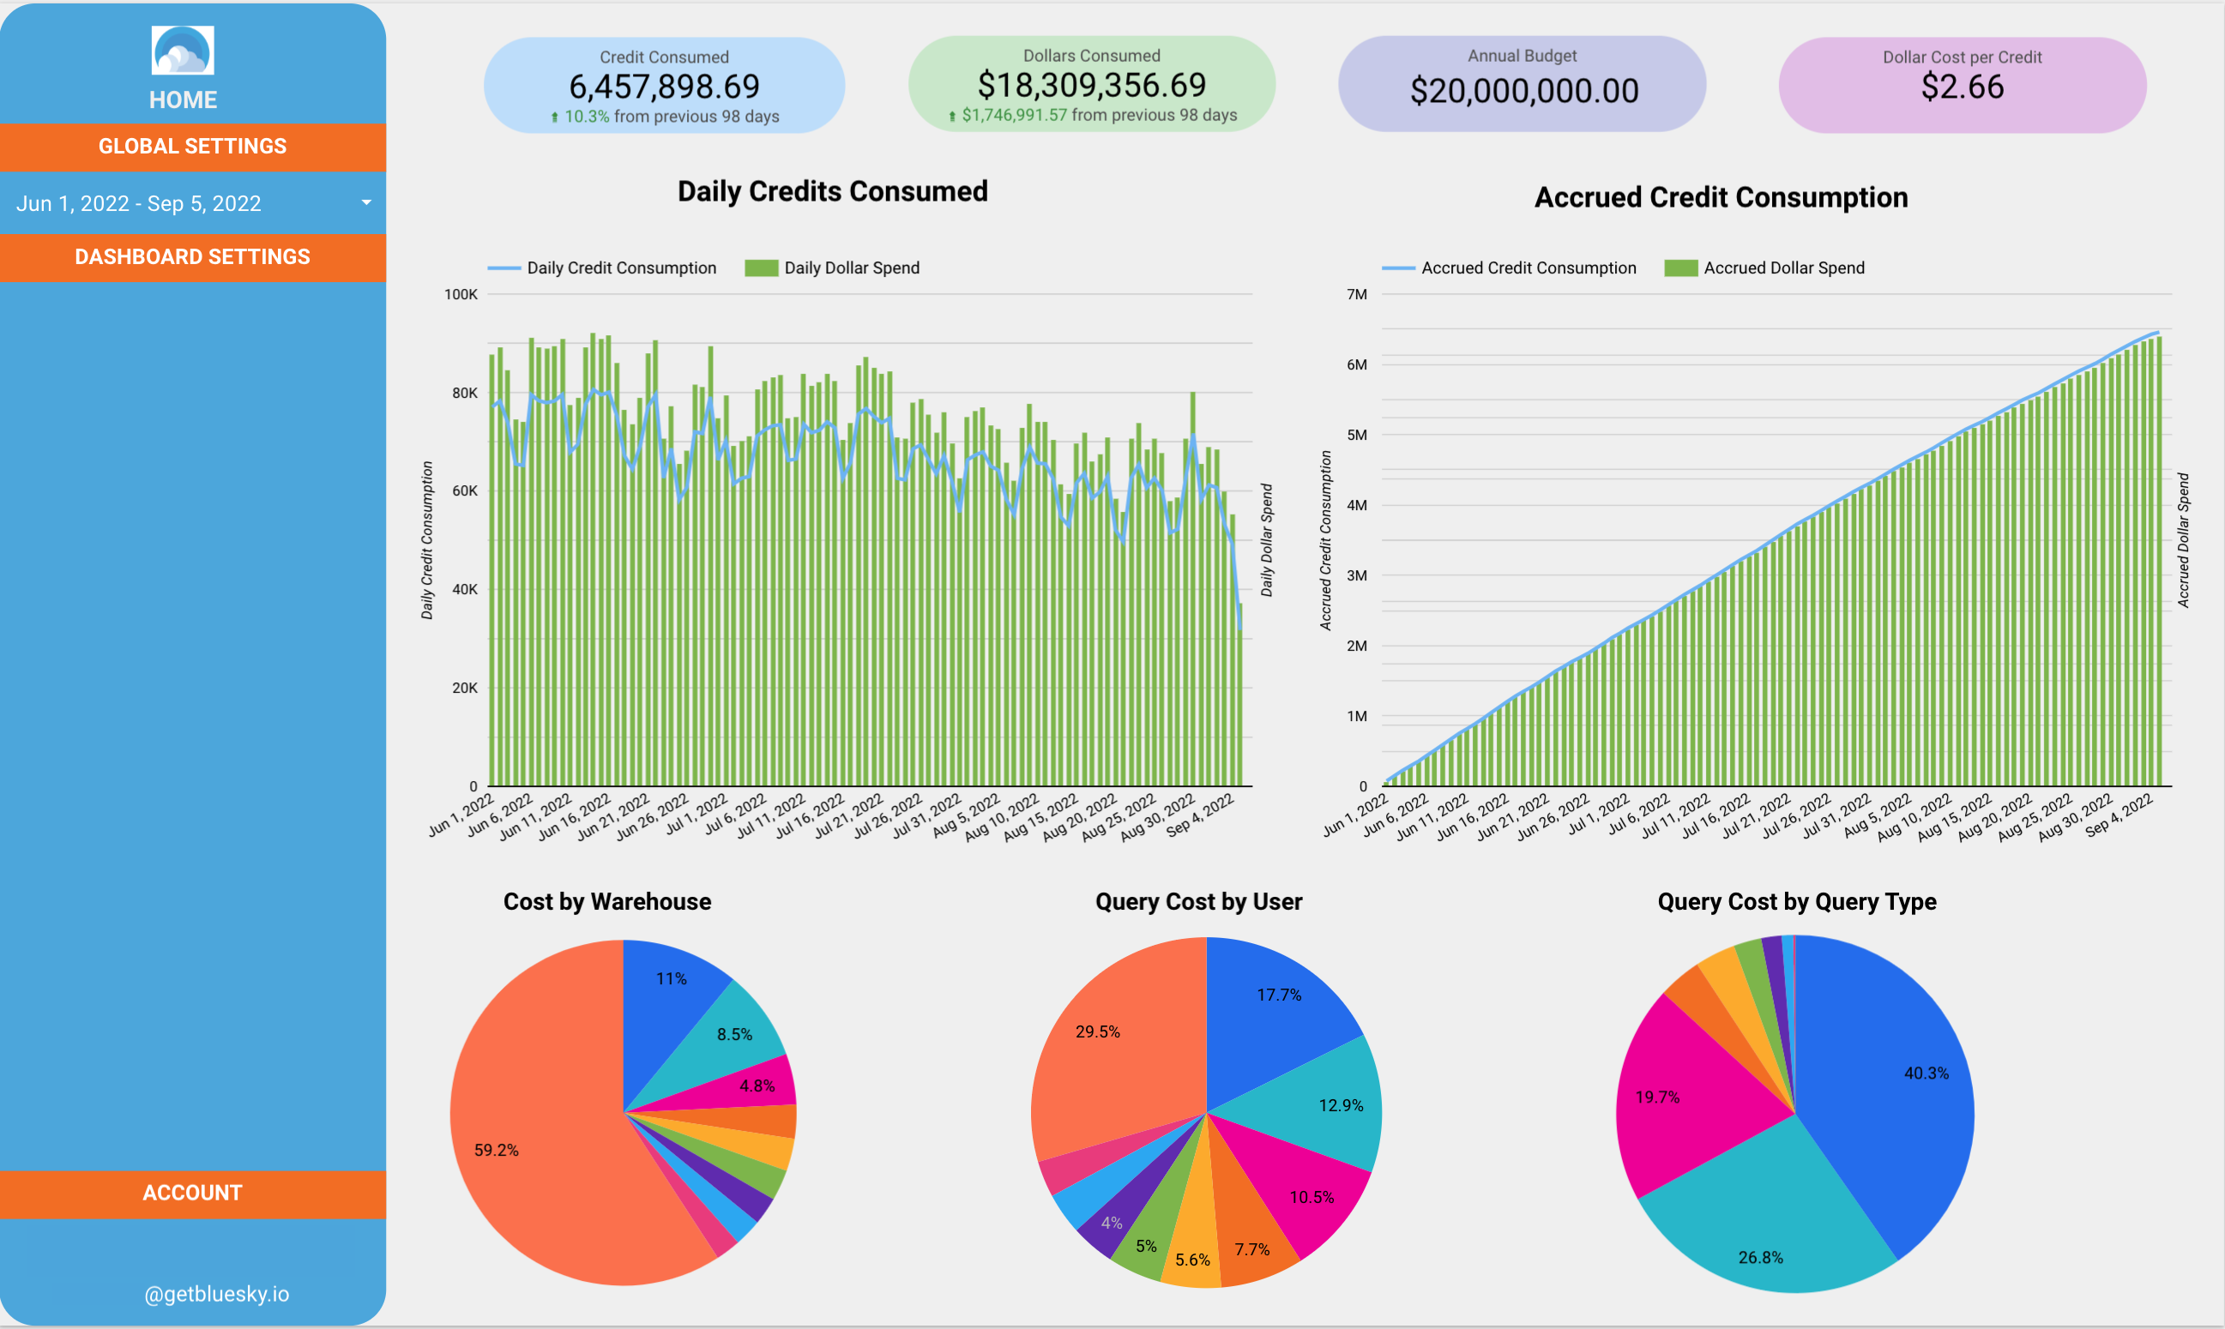The height and width of the screenshot is (1329, 2225).
Task: Click the Annual Budget scorecard
Action: 1522,84
